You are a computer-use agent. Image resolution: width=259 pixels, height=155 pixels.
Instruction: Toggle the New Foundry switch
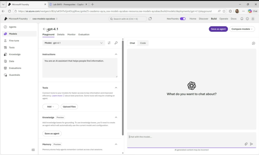[183, 19]
